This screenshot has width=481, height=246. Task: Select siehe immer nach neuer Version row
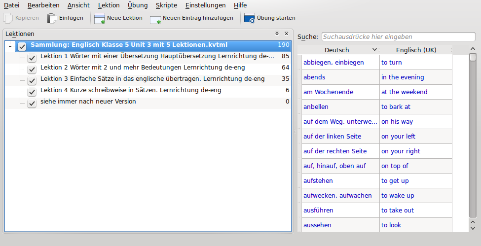click(148, 104)
